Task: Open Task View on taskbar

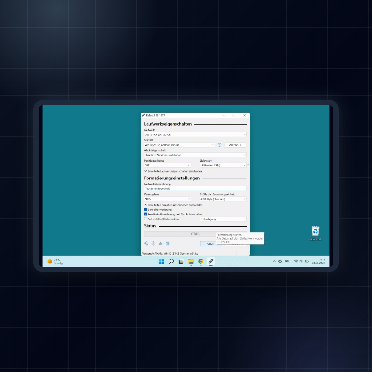Action: point(181,262)
